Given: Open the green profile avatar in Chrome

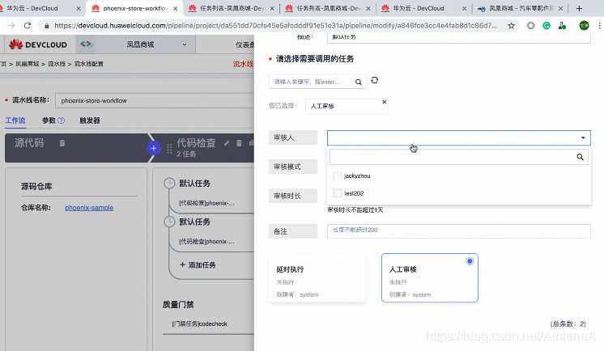Looking at the screenshot, I should pyautogui.click(x=584, y=26).
